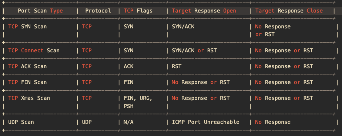Click the 'Protocol' column header
Image resolution: width=342 pixels, height=136 pixels.
tap(98, 11)
